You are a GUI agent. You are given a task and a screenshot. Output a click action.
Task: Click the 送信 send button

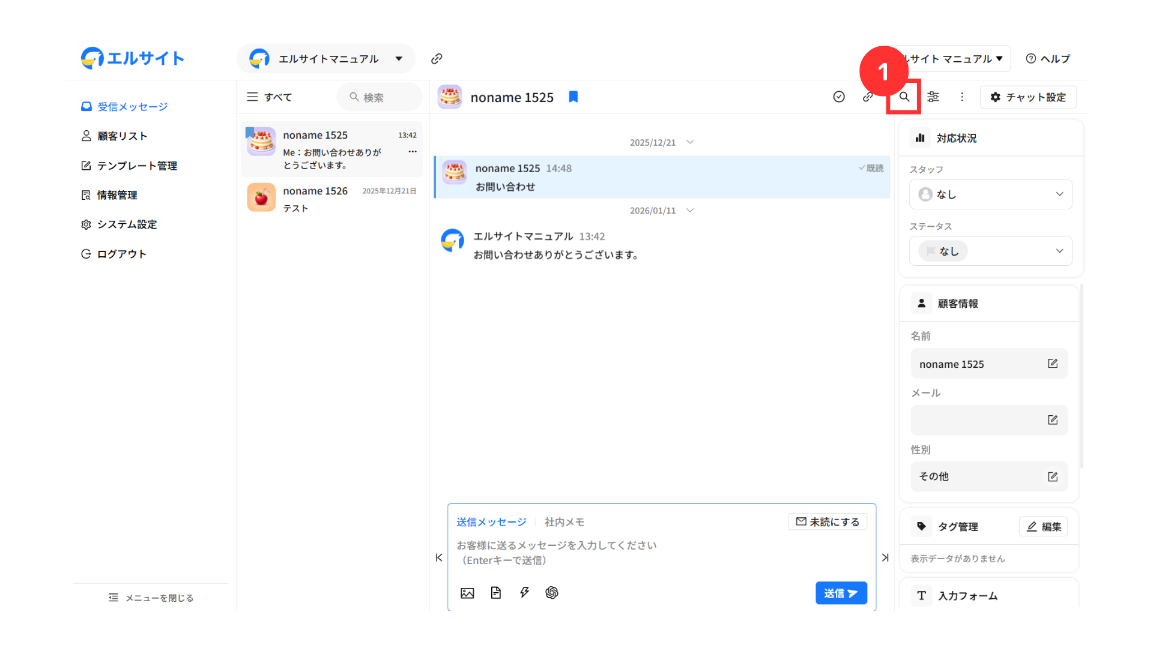tap(841, 593)
